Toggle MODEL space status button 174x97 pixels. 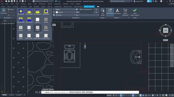point(109,95)
